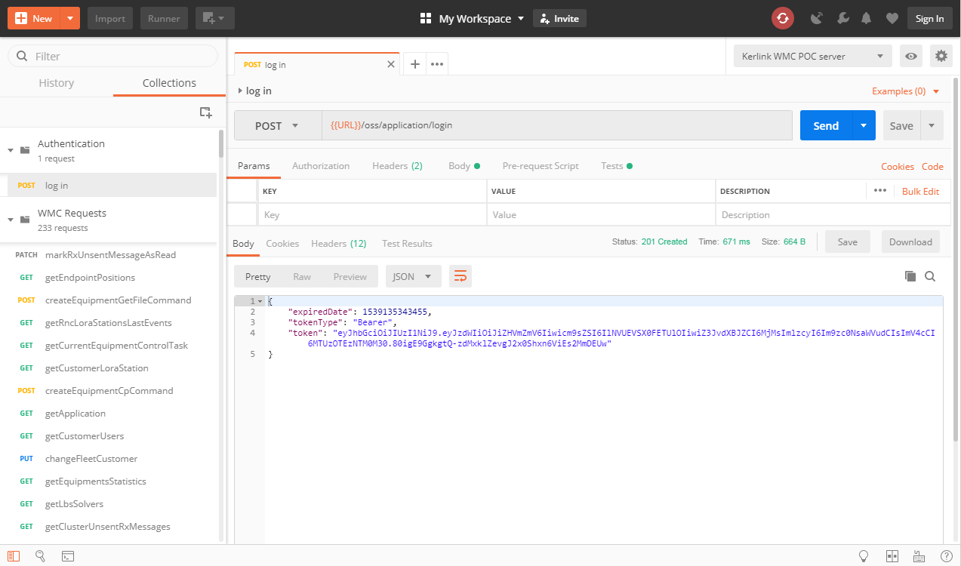Image resolution: width=961 pixels, height=566 pixels.
Task: Open response format JSON dropdown
Action: tap(413, 276)
